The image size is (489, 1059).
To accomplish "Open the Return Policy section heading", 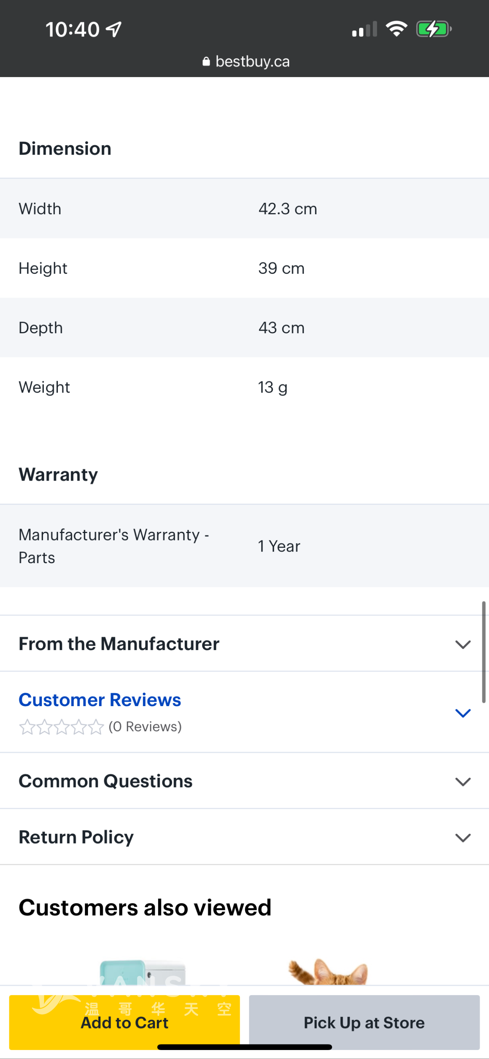I will 76,837.
